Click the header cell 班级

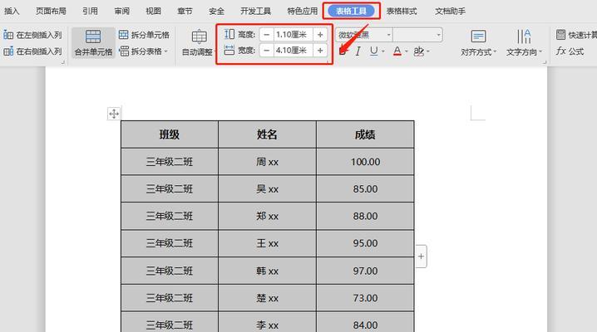(170, 134)
